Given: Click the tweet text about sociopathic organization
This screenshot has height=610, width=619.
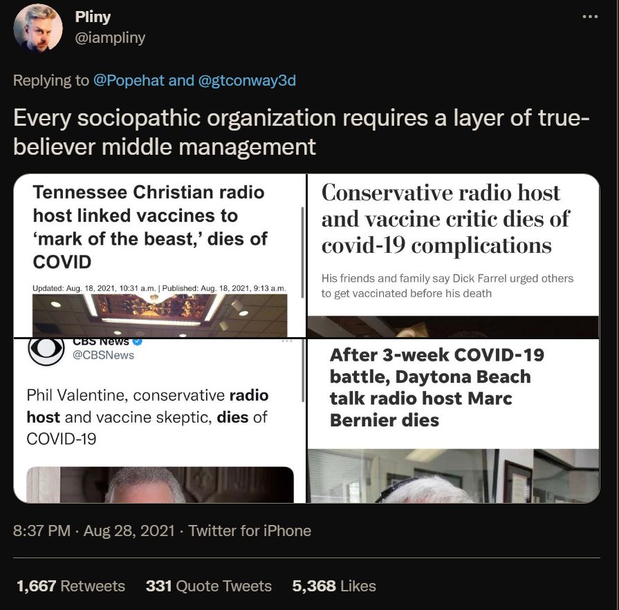Looking at the screenshot, I should click(x=302, y=132).
